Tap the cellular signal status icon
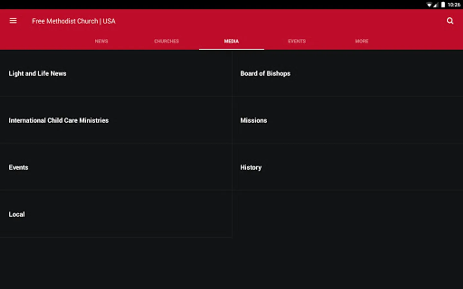Viewport: 463px width, 289px height. click(436, 4)
